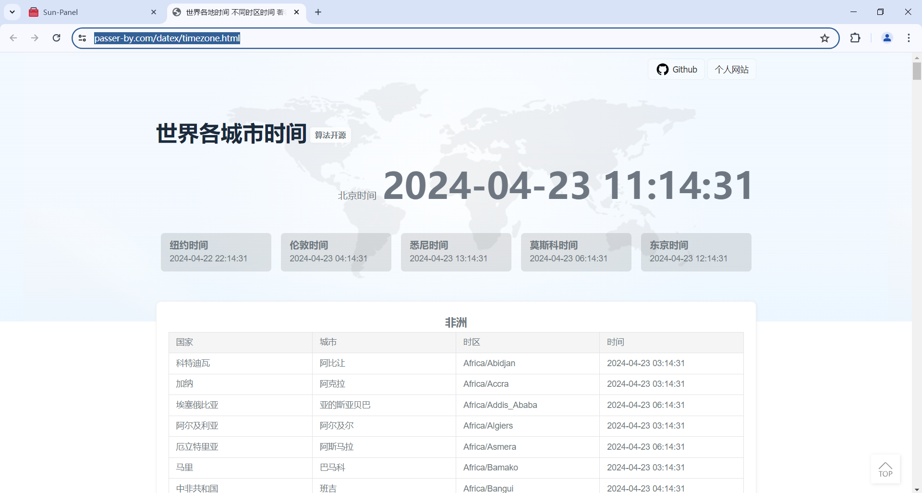Screen dimensions: 922x493
Task: Select the 阿斯马拉 city cell
Action: (384, 447)
